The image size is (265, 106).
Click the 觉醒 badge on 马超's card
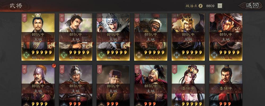(x=126, y=45)
